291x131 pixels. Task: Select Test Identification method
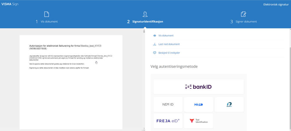pyautogui.click(x=198, y=121)
